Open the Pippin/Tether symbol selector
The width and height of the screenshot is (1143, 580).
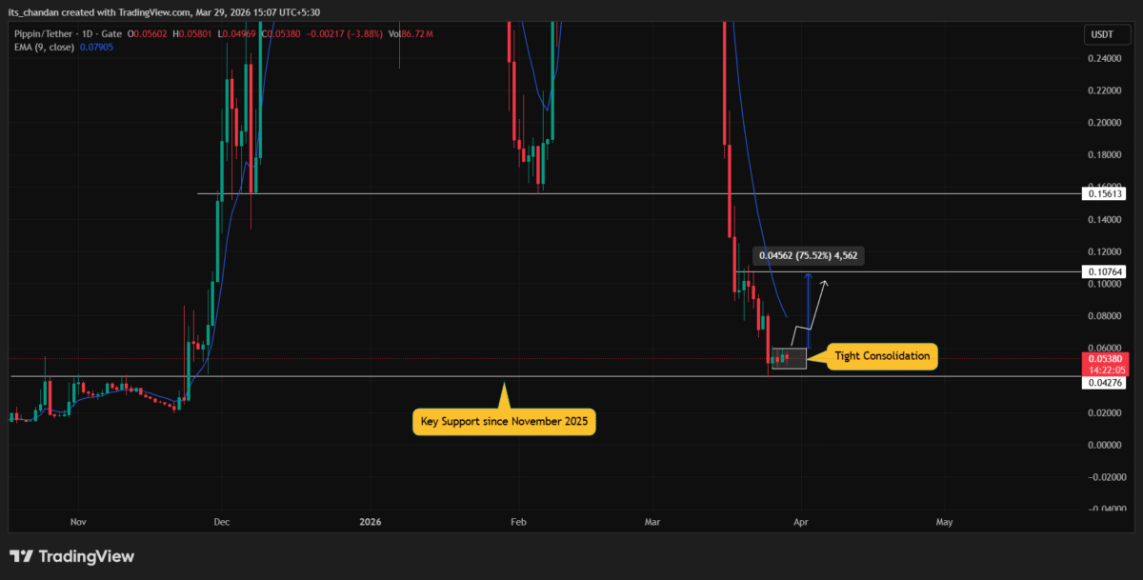tap(43, 32)
